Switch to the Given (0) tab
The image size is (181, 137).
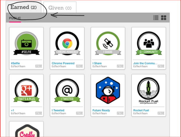pos(60,7)
